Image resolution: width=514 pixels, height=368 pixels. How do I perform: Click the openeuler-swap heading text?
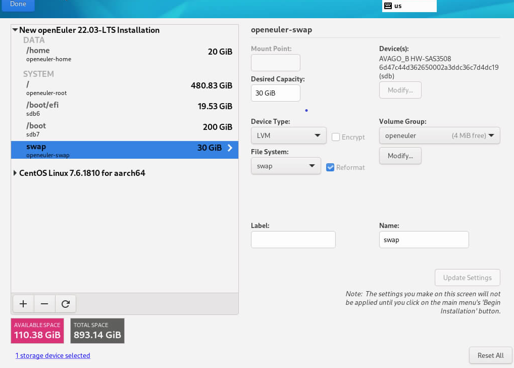(x=281, y=30)
